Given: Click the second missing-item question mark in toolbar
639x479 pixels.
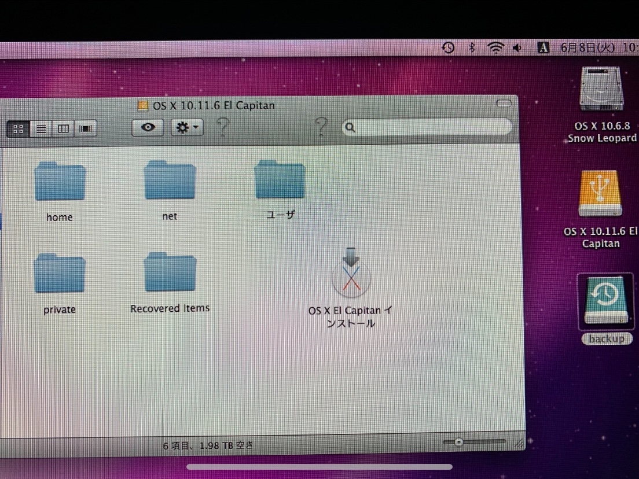Looking at the screenshot, I should click(x=322, y=127).
